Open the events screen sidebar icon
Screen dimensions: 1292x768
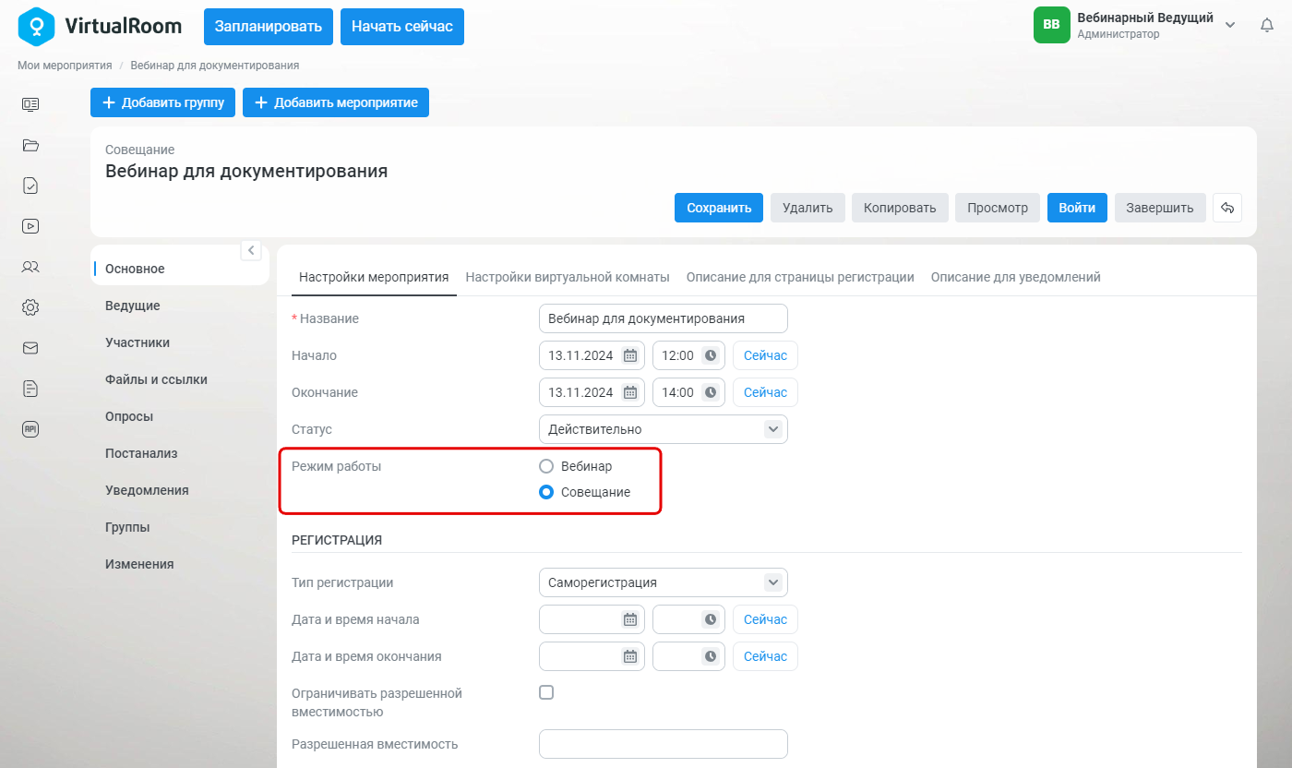point(30,104)
